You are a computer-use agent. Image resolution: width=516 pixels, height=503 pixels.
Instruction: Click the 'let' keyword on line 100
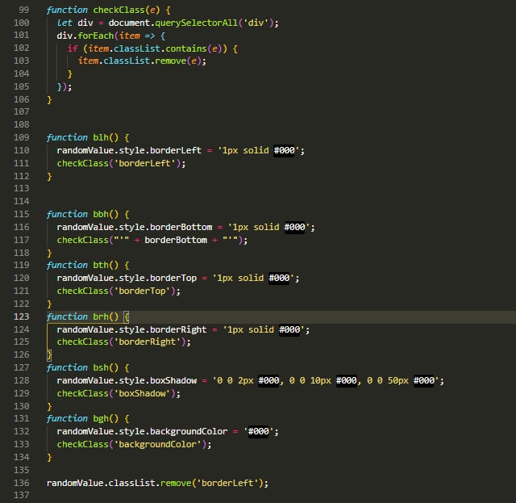(x=64, y=23)
